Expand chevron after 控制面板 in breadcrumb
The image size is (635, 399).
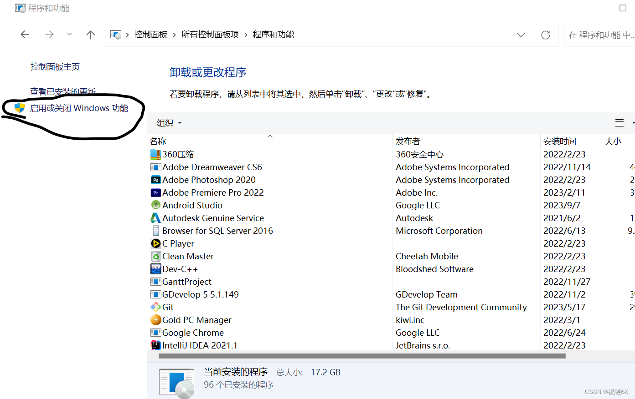coord(174,35)
